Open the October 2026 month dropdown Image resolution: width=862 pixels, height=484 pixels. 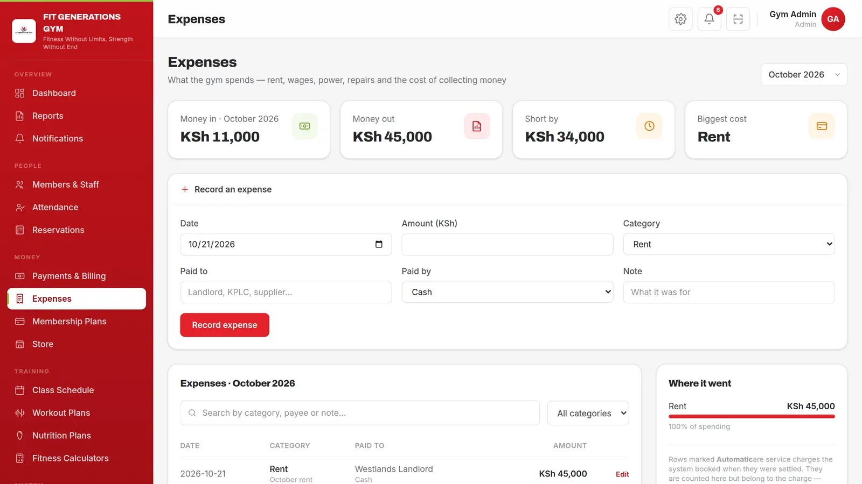tap(804, 75)
